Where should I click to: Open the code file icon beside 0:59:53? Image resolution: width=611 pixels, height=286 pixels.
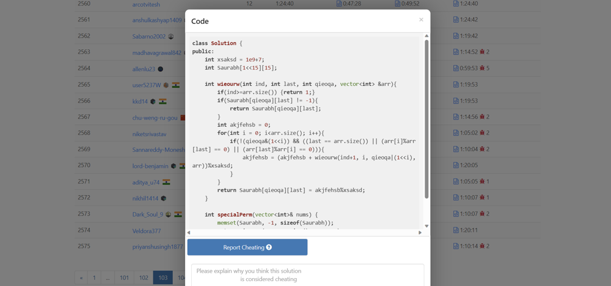[x=456, y=68]
